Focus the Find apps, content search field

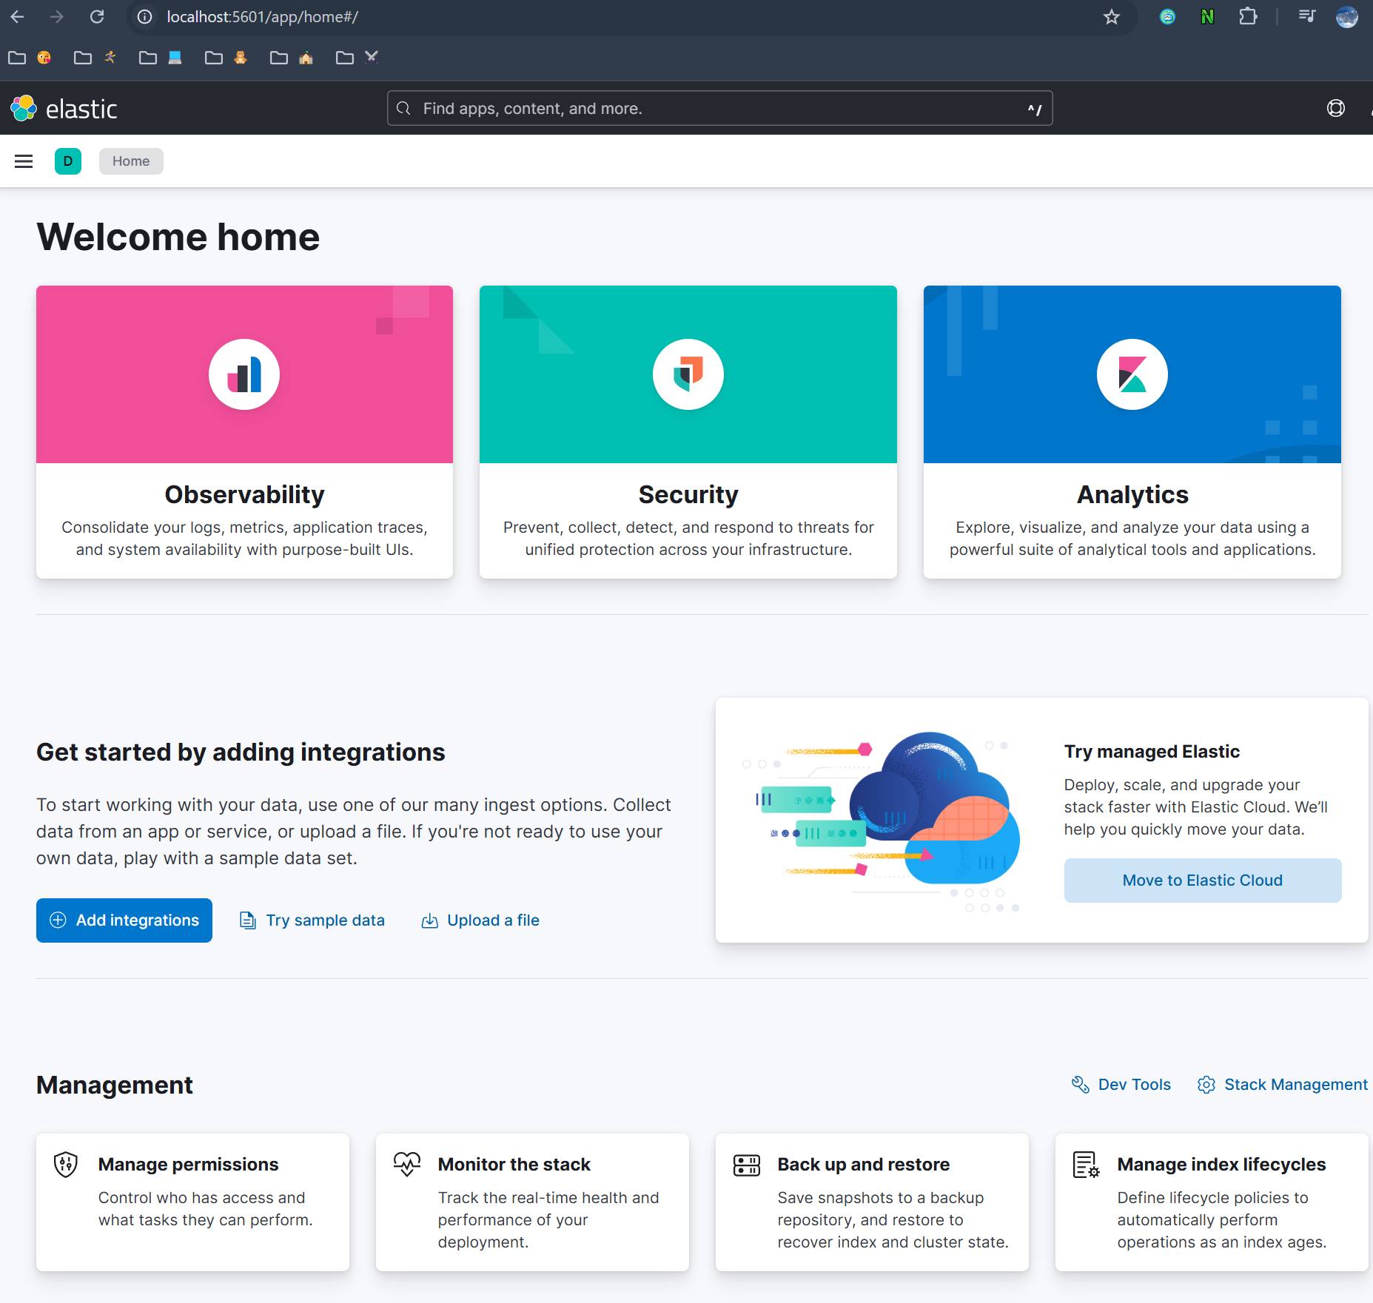(x=719, y=109)
